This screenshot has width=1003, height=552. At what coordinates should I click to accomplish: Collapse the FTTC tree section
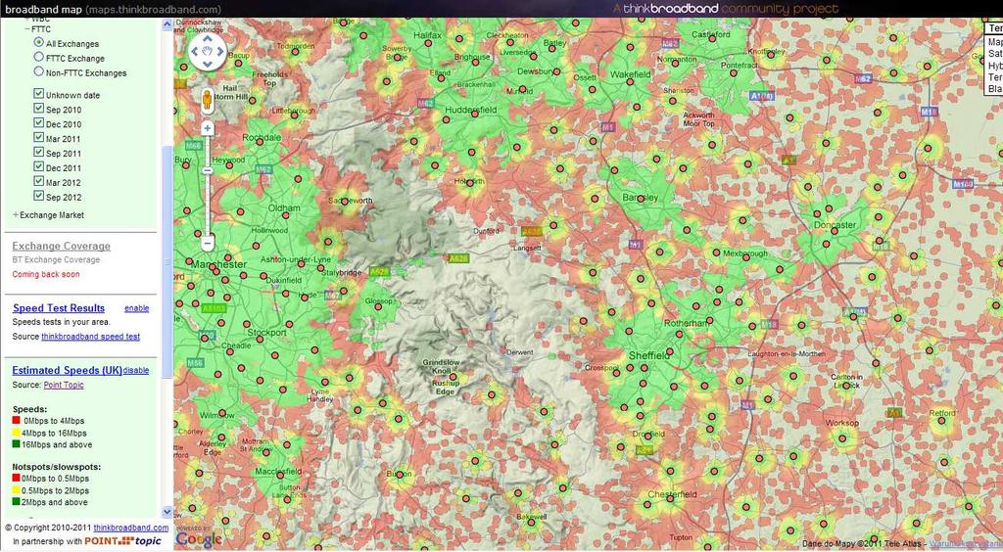click(x=27, y=29)
